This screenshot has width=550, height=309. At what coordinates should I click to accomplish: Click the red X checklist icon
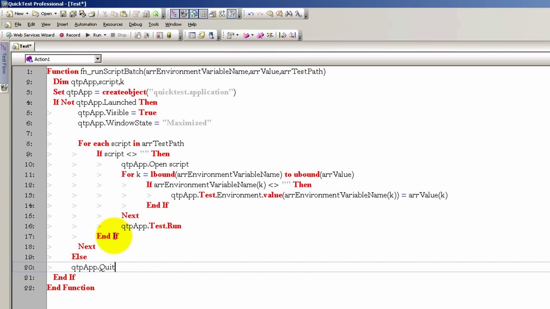click(159, 35)
